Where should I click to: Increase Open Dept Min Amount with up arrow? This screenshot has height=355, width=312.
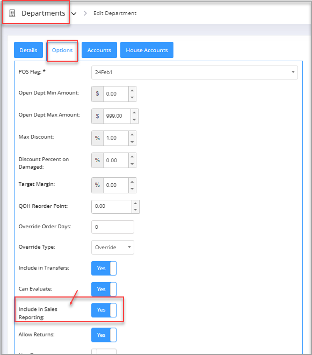pyautogui.click(x=132, y=90)
